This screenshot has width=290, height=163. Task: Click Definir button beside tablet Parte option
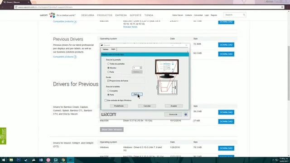[137, 95]
